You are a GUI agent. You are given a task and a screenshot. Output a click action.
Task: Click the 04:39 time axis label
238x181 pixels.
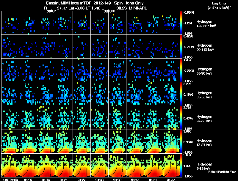coord(117,180)
